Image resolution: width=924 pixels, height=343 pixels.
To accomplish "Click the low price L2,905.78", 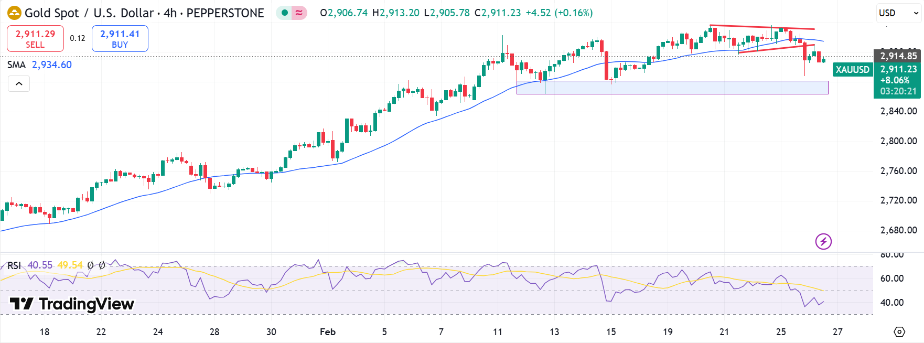I will pyautogui.click(x=447, y=13).
